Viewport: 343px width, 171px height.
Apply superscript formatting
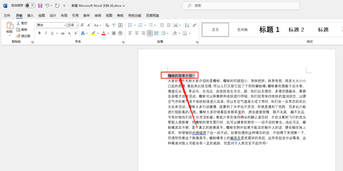coord(75,33)
